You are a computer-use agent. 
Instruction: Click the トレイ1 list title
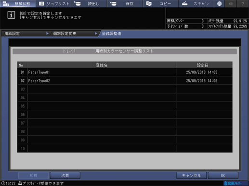click(x=69, y=51)
